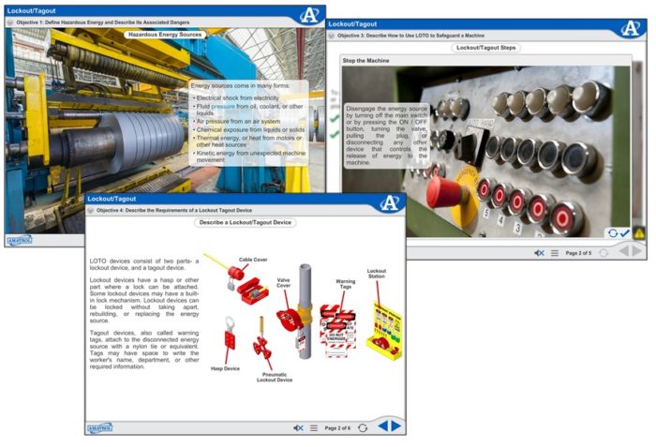Select the Lockout/Tagout Steps title tab
Viewport: 656px width, 447px height.
coord(485,47)
